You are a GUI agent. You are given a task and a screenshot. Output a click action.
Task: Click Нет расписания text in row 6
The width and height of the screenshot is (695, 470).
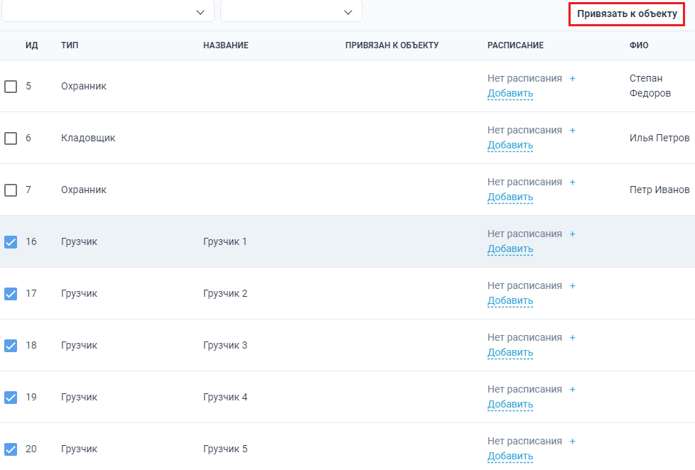pyautogui.click(x=524, y=130)
